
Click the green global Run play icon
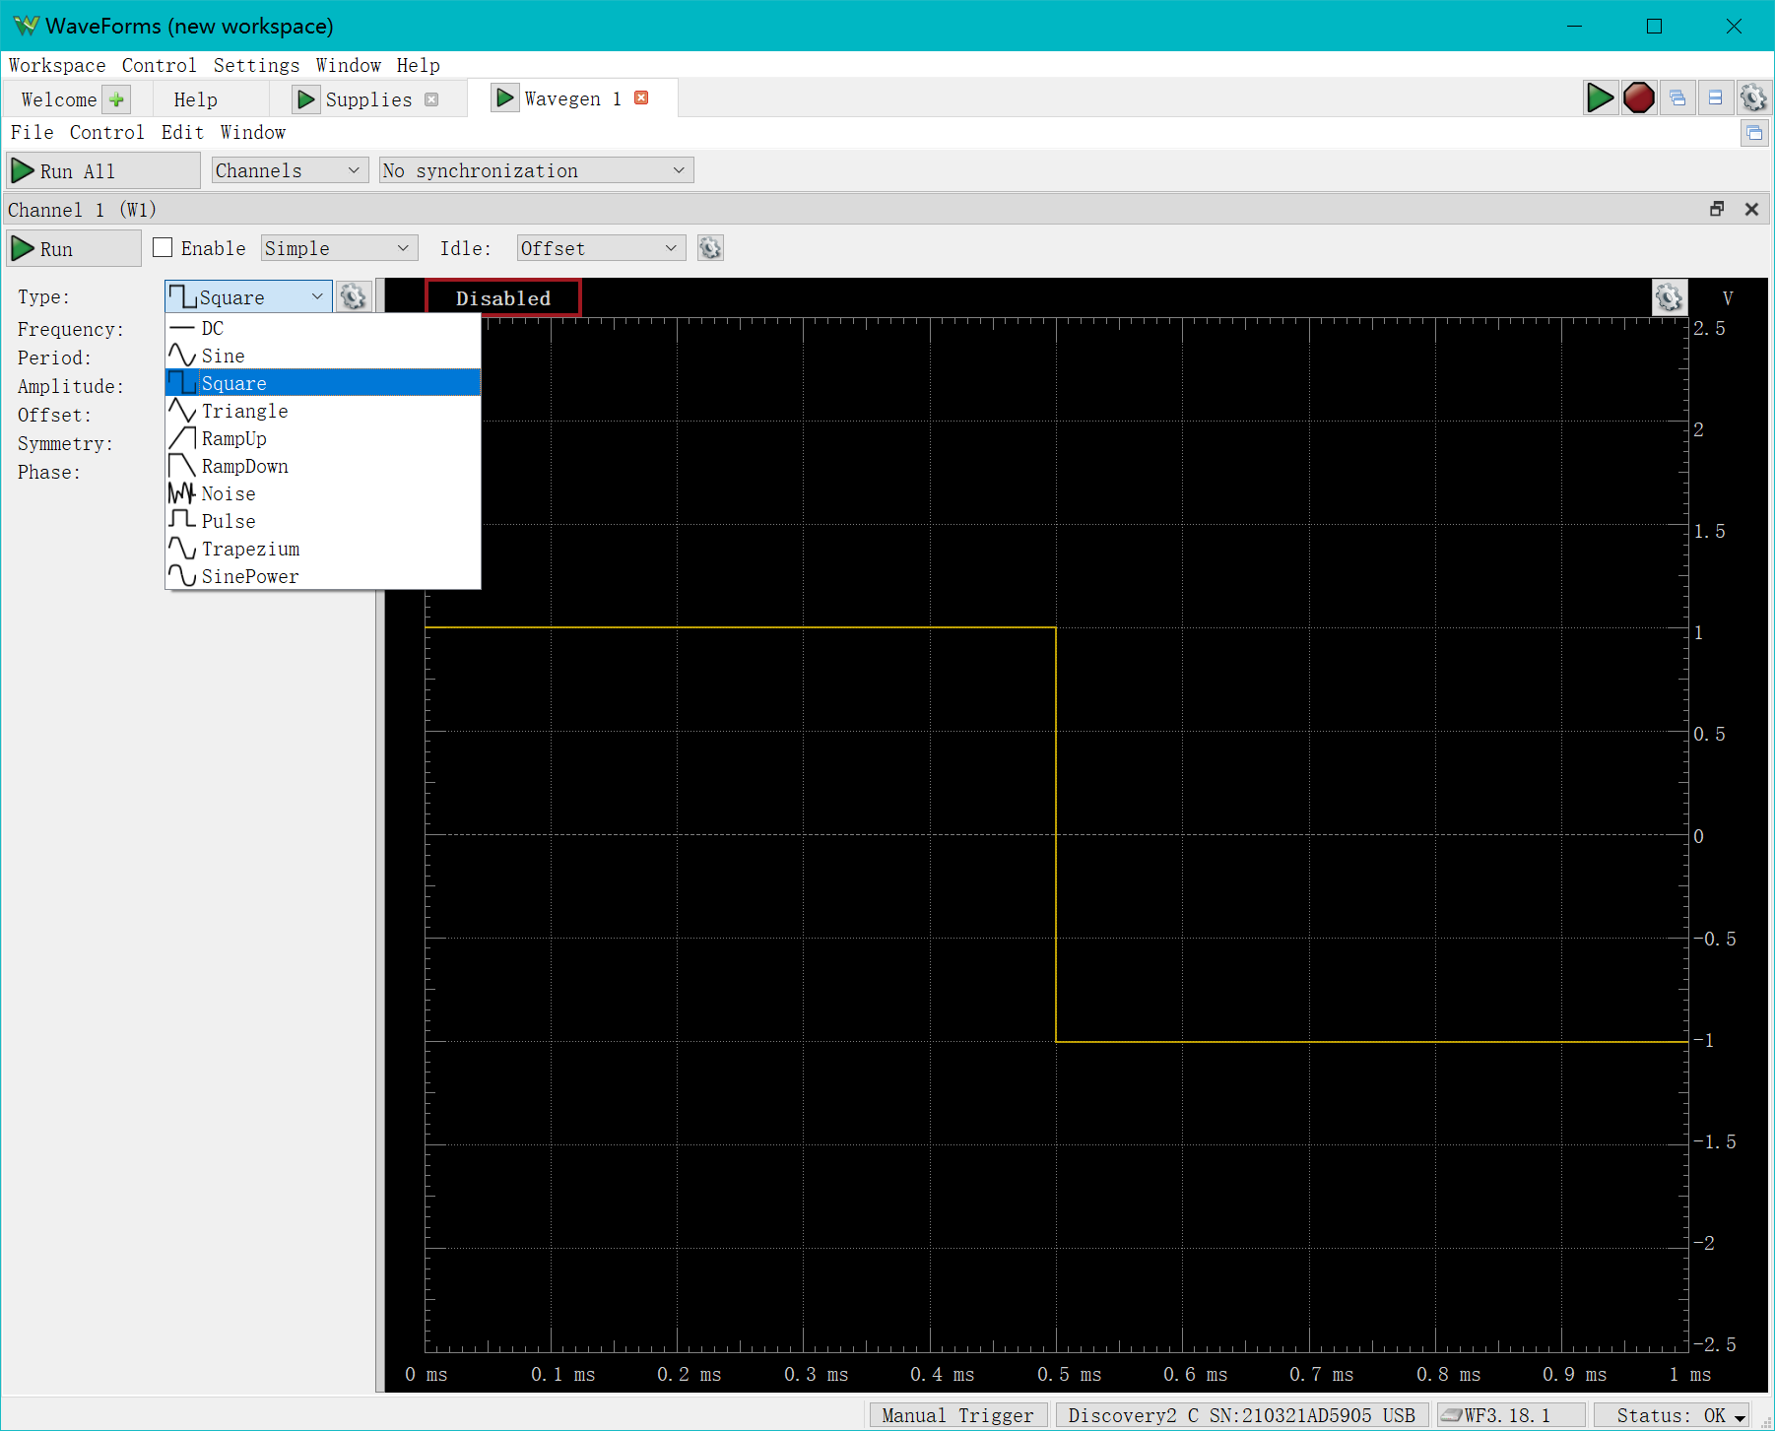pyautogui.click(x=1601, y=98)
